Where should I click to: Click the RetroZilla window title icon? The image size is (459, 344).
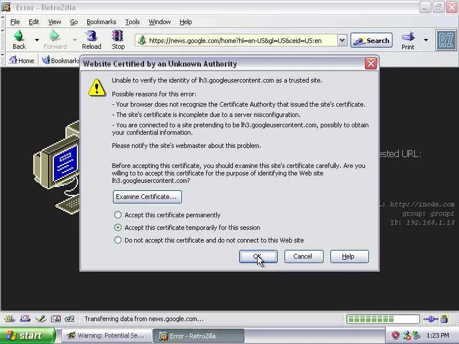6,7
